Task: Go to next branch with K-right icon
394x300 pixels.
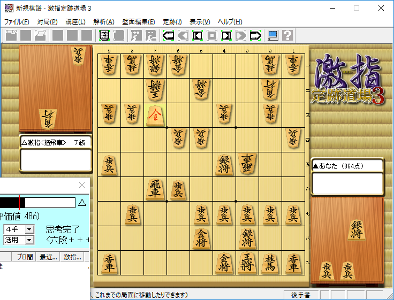Action: (x=226, y=35)
